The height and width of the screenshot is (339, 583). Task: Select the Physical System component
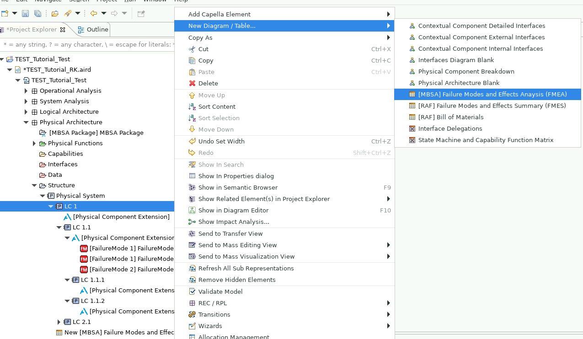point(76,196)
